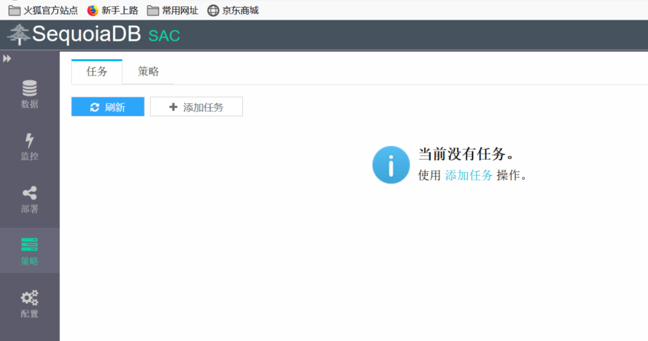Open the 常用网址 bookmark folder
This screenshot has height=341, width=648.
click(x=173, y=10)
